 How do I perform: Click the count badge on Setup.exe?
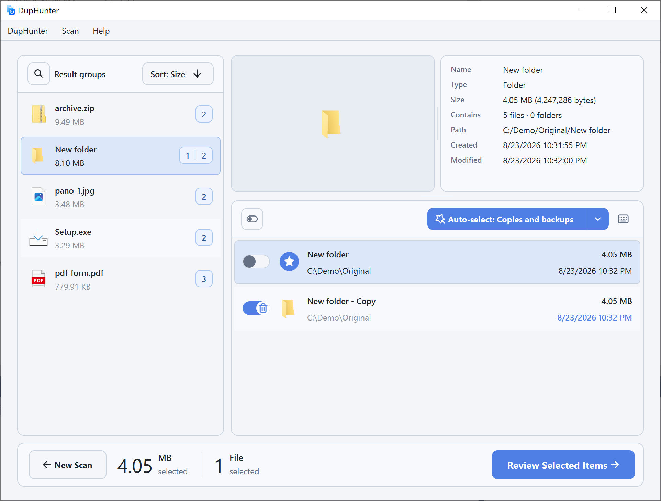(x=204, y=238)
